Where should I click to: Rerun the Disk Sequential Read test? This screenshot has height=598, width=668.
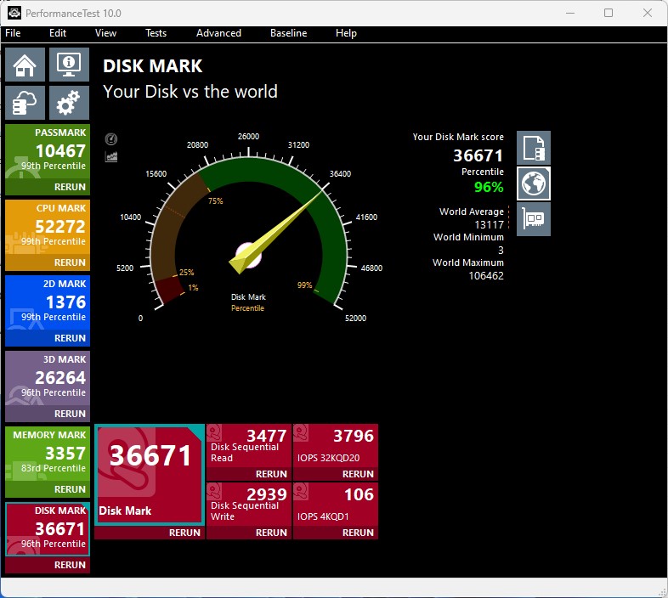pyautogui.click(x=271, y=474)
